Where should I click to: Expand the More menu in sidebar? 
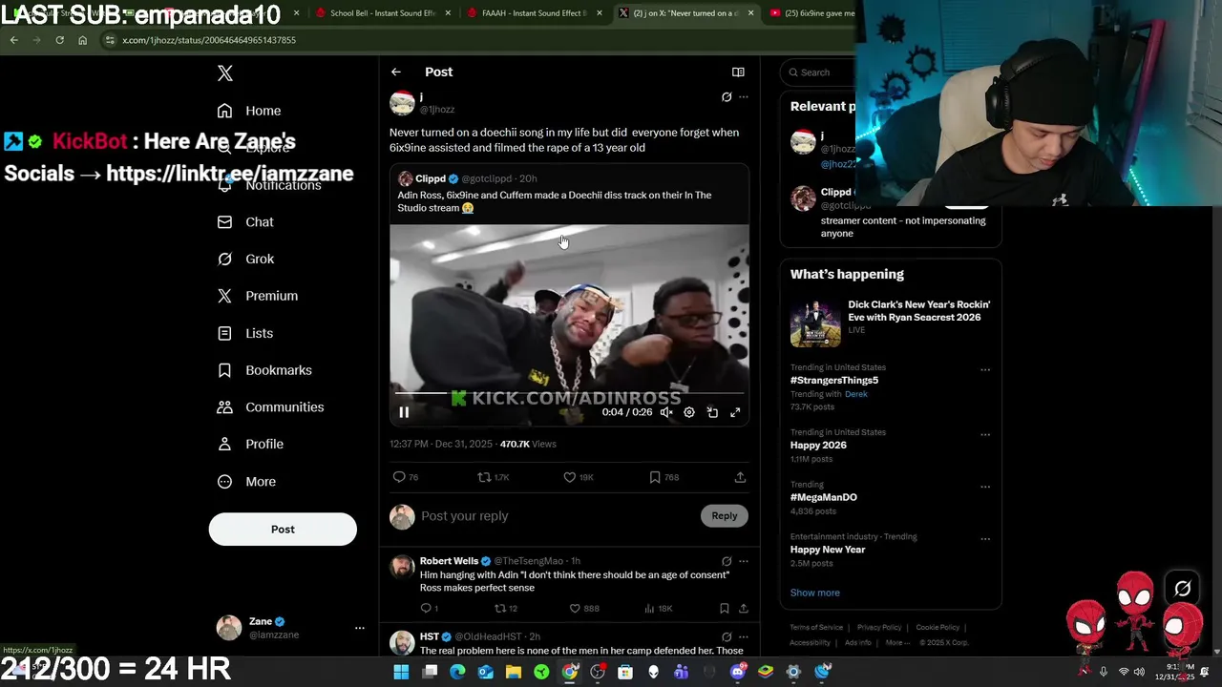[x=246, y=482]
